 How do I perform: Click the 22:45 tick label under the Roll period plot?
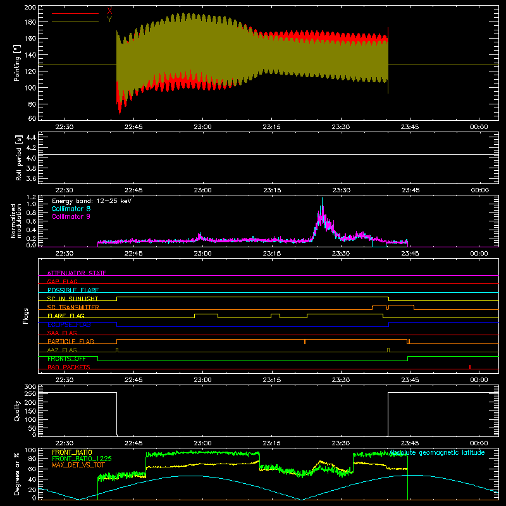[133, 190]
